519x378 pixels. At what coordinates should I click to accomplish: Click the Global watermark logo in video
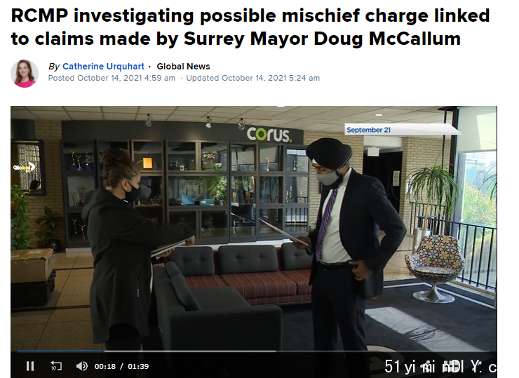point(24,168)
